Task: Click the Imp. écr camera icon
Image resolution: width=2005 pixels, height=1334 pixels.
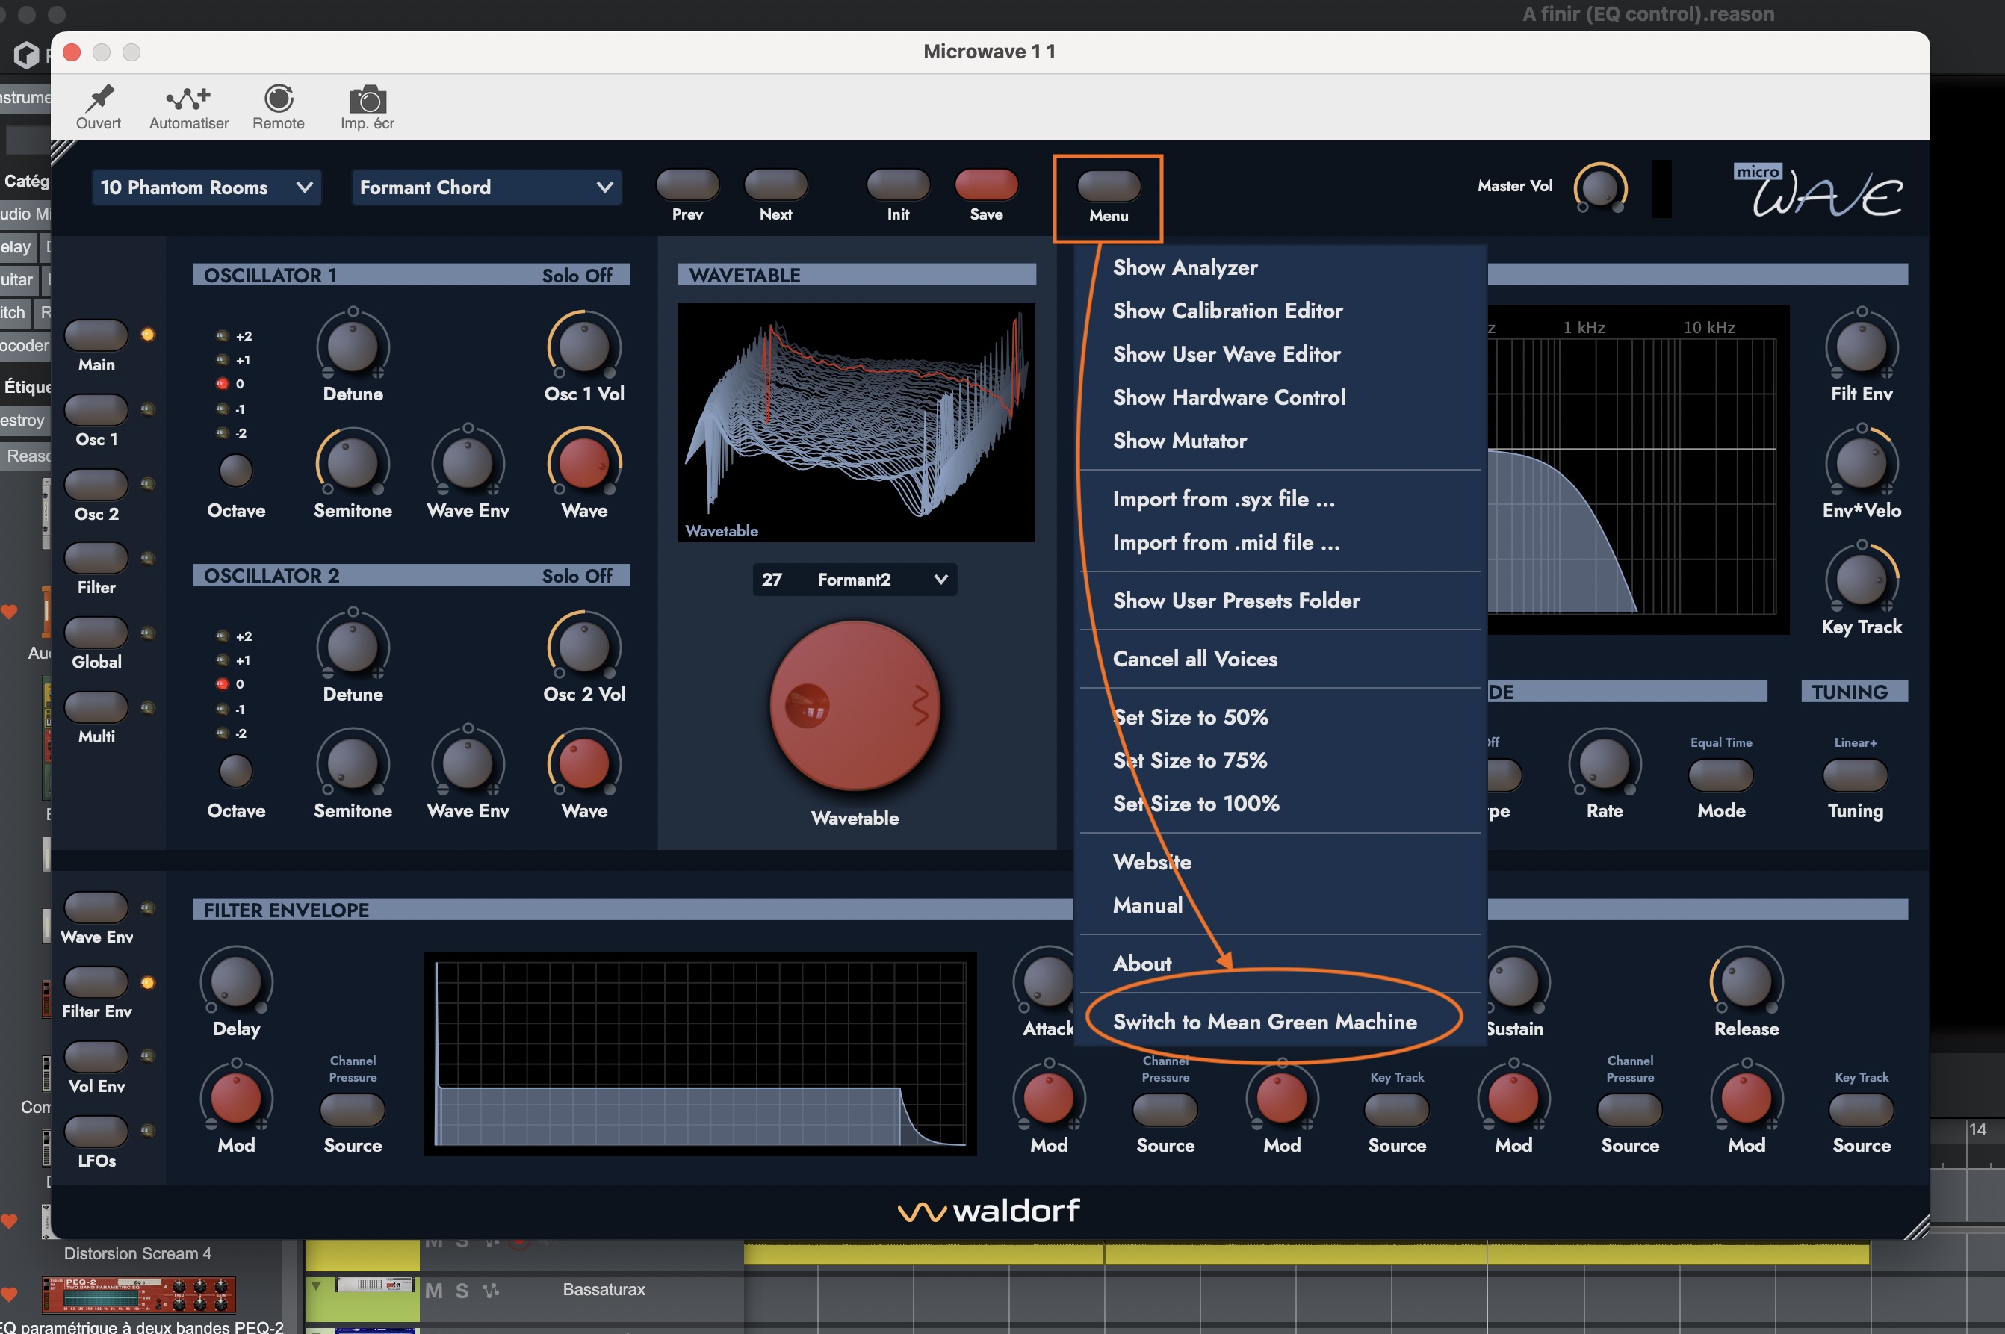Action: (x=368, y=99)
